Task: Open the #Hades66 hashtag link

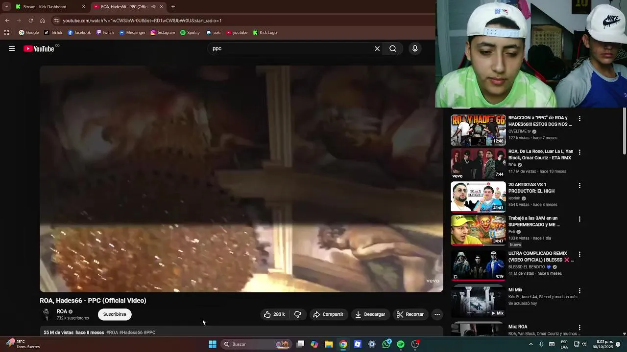Action: coord(131,332)
